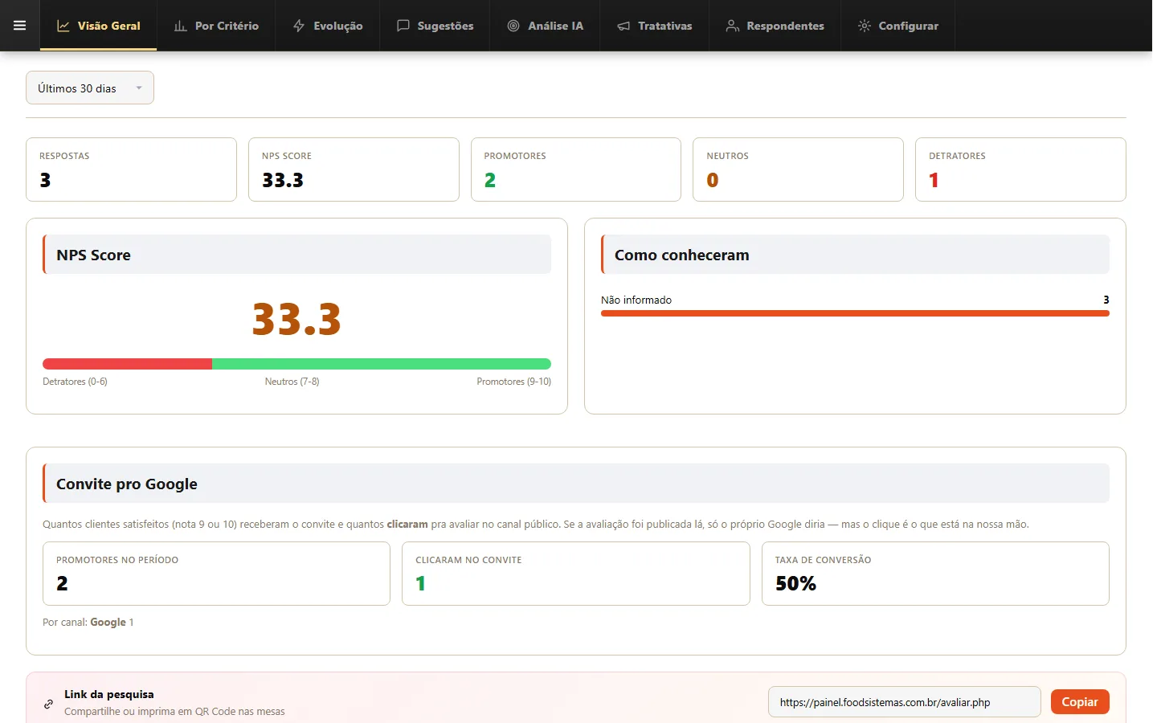Click the red Detratores segment of NPS bar
Viewport: 1157px width, 723px height.
[127, 364]
